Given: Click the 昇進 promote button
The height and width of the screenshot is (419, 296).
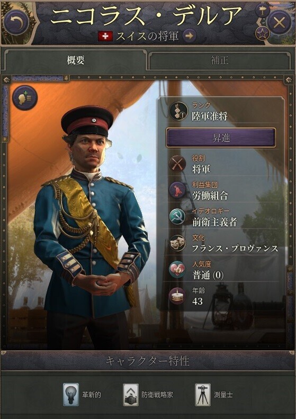Looking at the screenshot, I should (x=221, y=138).
